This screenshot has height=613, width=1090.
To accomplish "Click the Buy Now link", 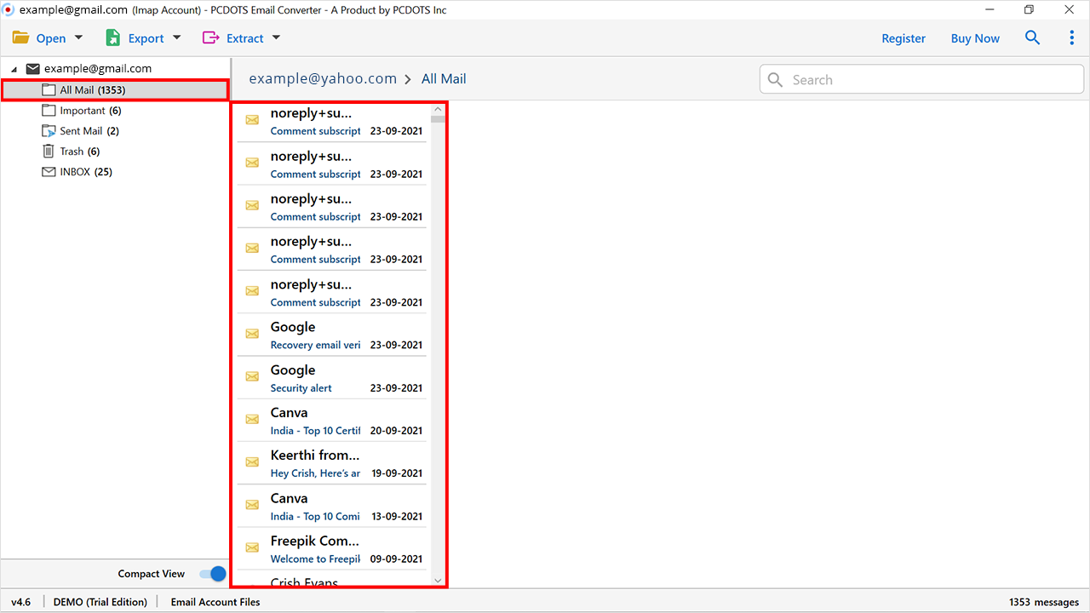I will coord(975,38).
